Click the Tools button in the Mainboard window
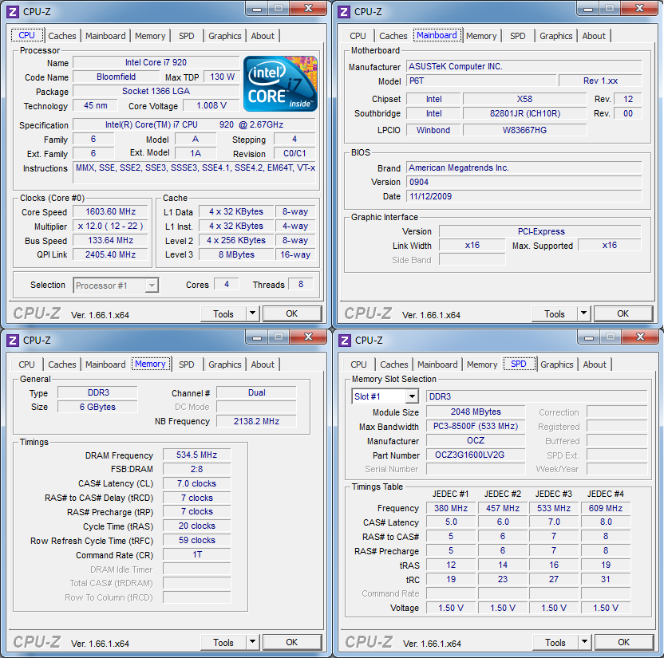This screenshot has height=658, width=664. point(555,313)
